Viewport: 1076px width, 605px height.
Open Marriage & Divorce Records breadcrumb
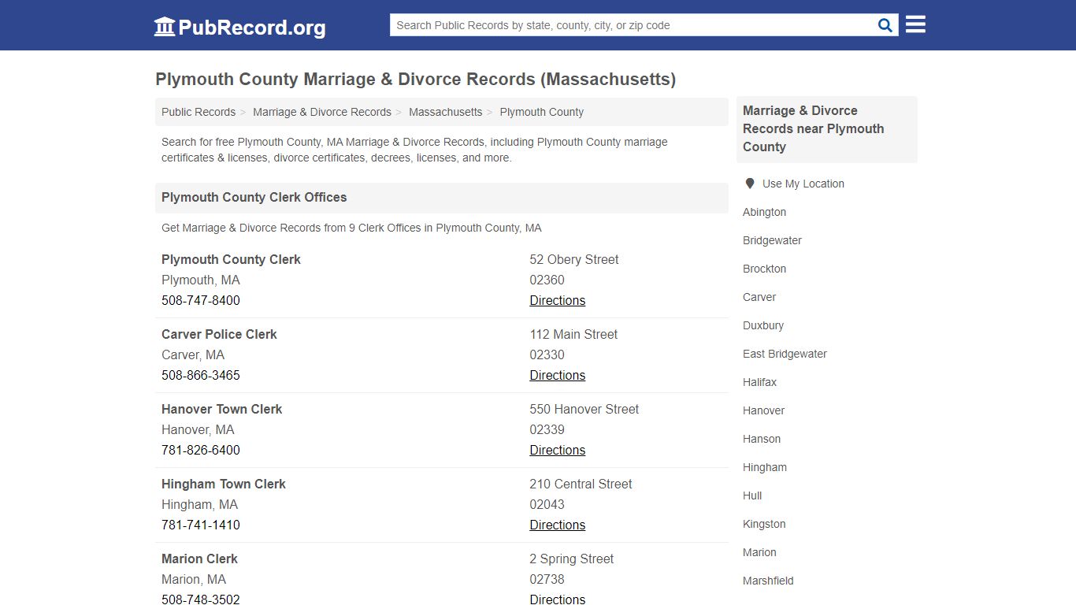[322, 112]
